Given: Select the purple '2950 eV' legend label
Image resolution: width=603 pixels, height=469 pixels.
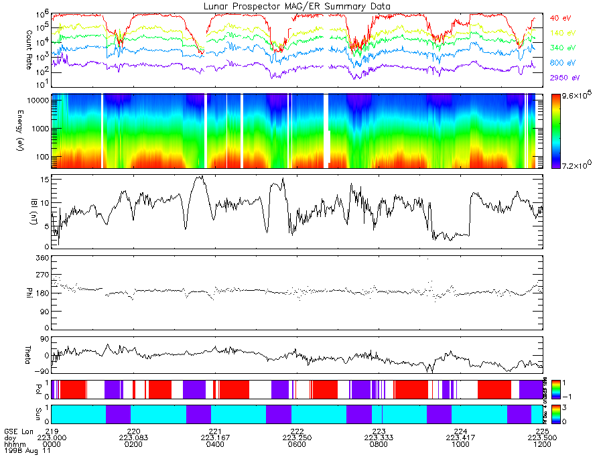Looking at the screenshot, I should pos(565,78).
